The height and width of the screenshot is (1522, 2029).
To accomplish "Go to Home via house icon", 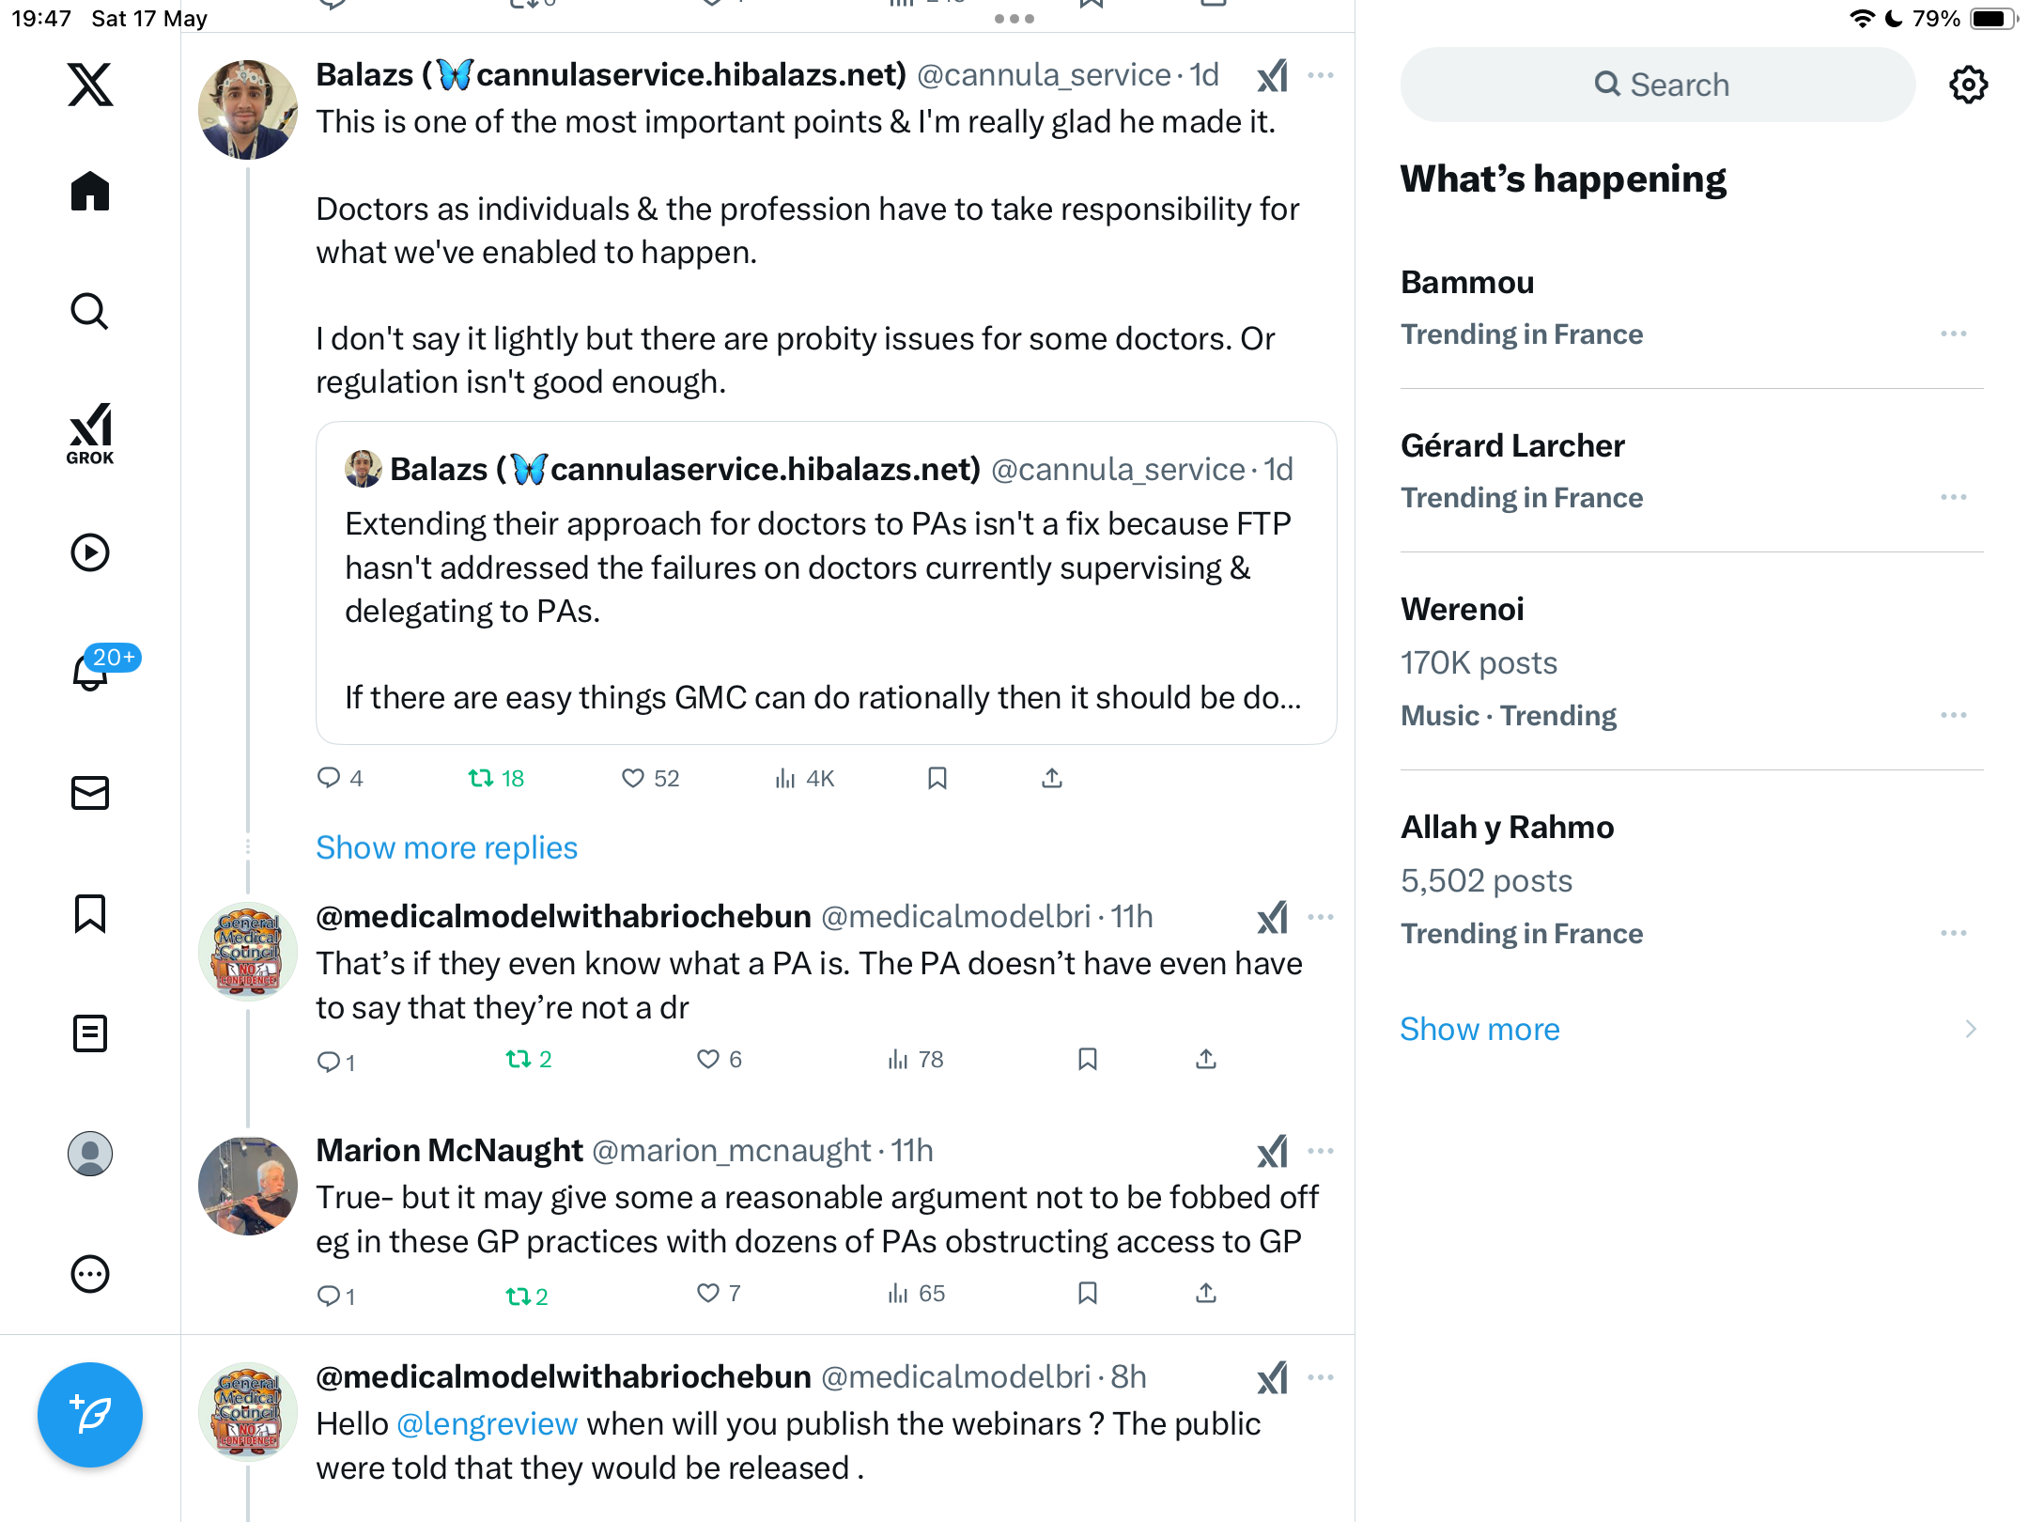I will point(90,191).
